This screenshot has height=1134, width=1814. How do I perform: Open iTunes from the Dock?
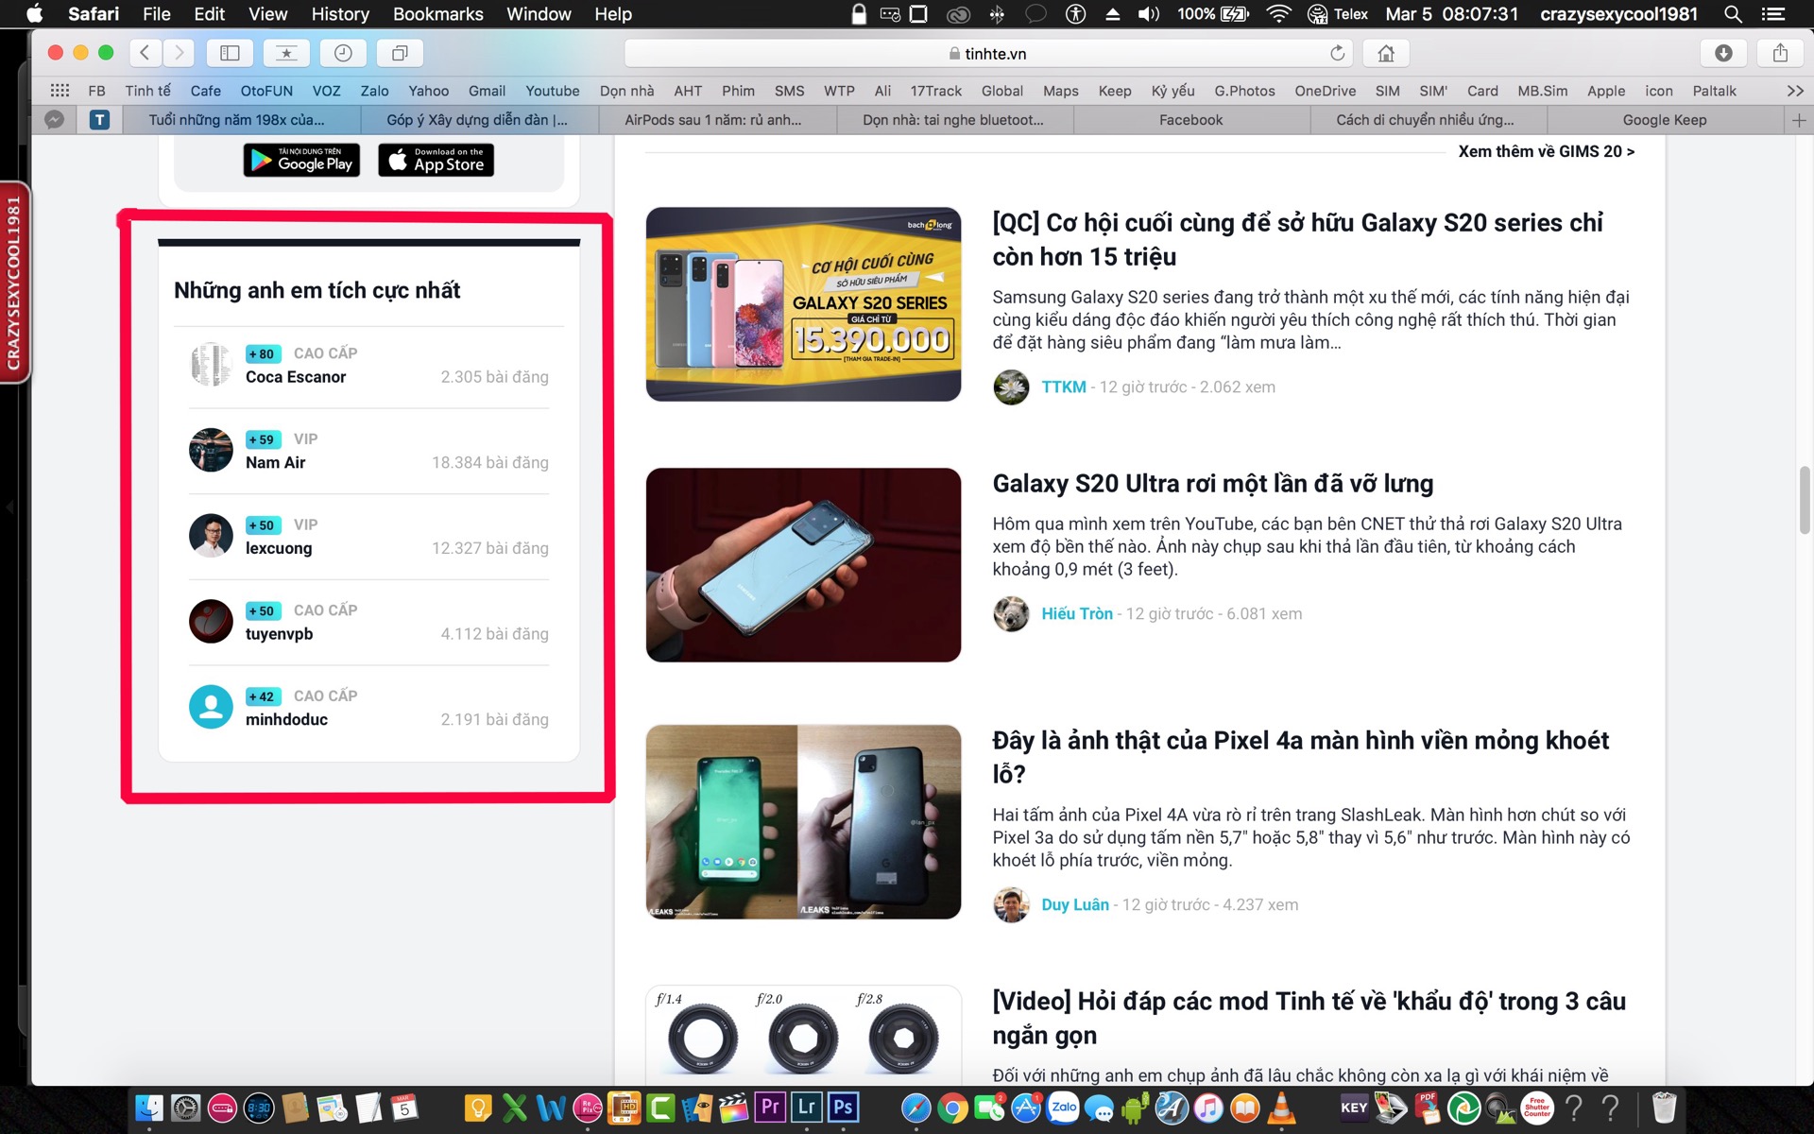1208,1107
